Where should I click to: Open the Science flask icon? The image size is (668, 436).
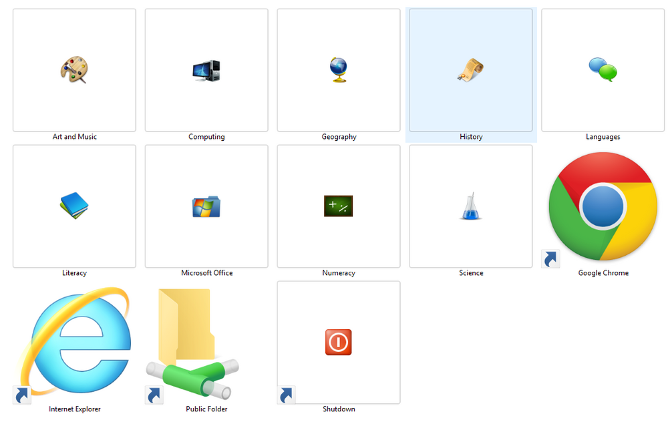(470, 206)
